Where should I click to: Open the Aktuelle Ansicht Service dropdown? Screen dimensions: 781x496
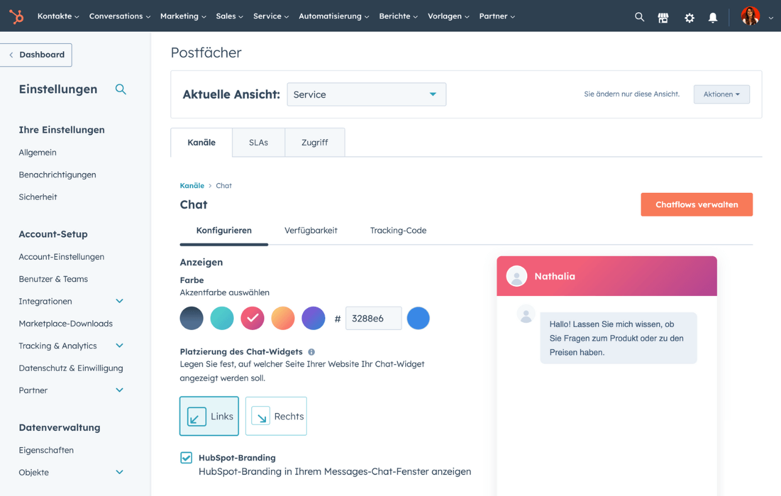(x=366, y=94)
